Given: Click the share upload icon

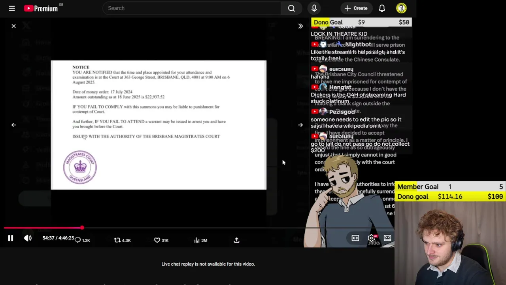Looking at the screenshot, I should click(x=236, y=240).
